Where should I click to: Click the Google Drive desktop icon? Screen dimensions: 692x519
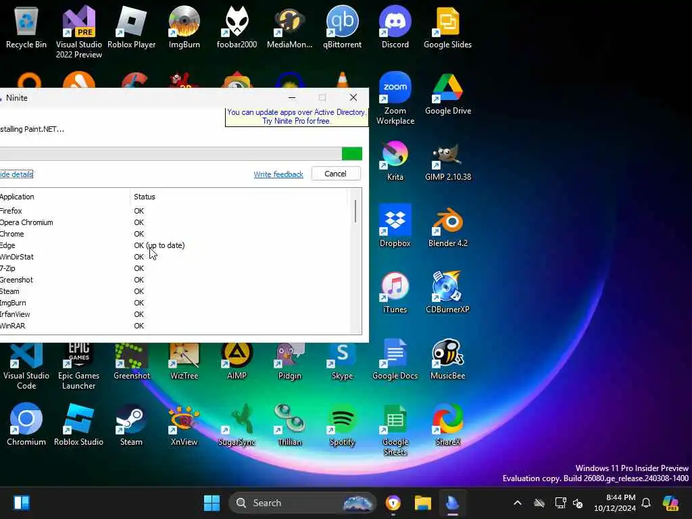(x=447, y=93)
